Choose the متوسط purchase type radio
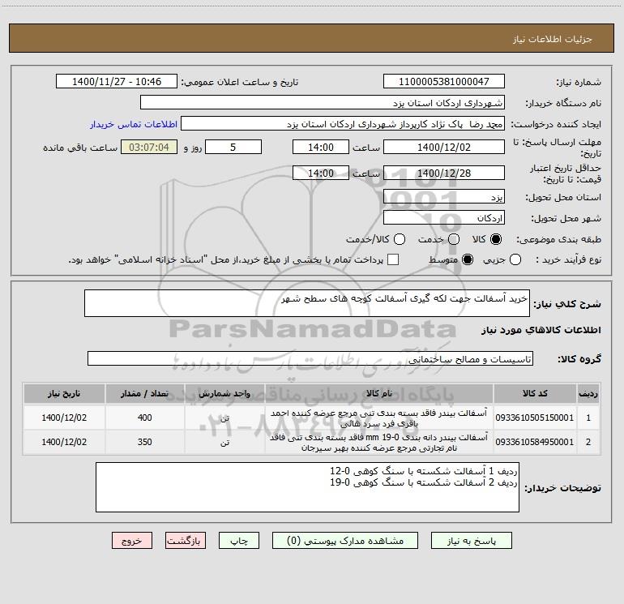The width and height of the screenshot is (624, 604). (x=468, y=259)
